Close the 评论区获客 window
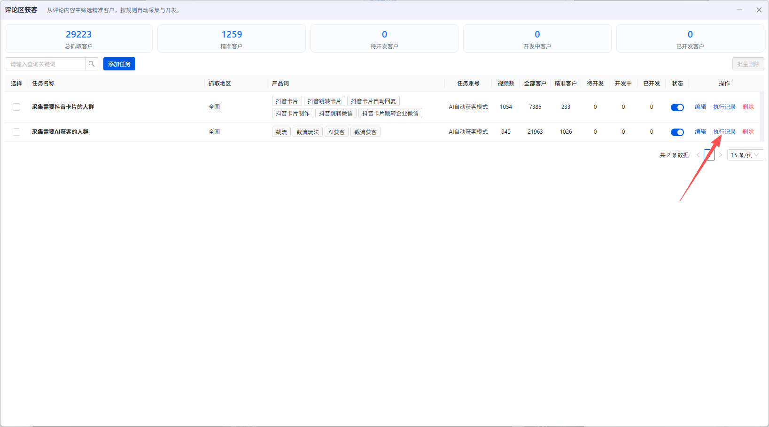This screenshot has height=427, width=769. point(759,10)
